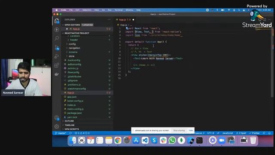The height and width of the screenshot is (155, 275).
Task: Expand the Outline section
Action: click(x=69, y=121)
